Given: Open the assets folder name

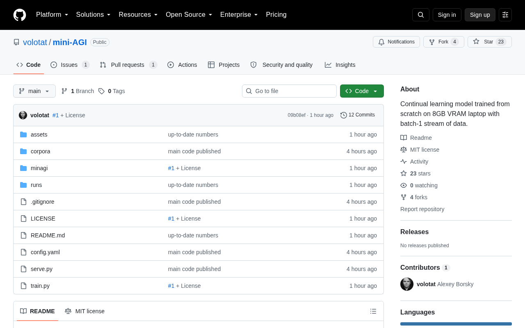Looking at the screenshot, I should tap(39, 134).
